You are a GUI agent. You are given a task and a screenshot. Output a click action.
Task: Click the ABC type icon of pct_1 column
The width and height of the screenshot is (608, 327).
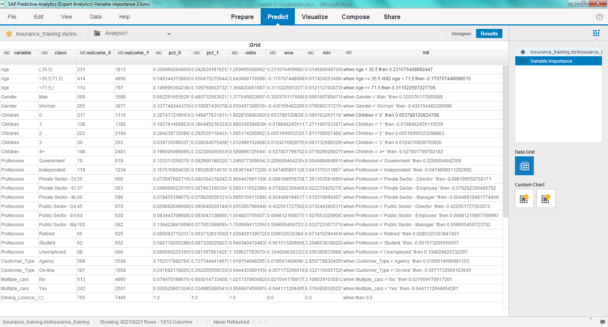[x=197, y=53]
